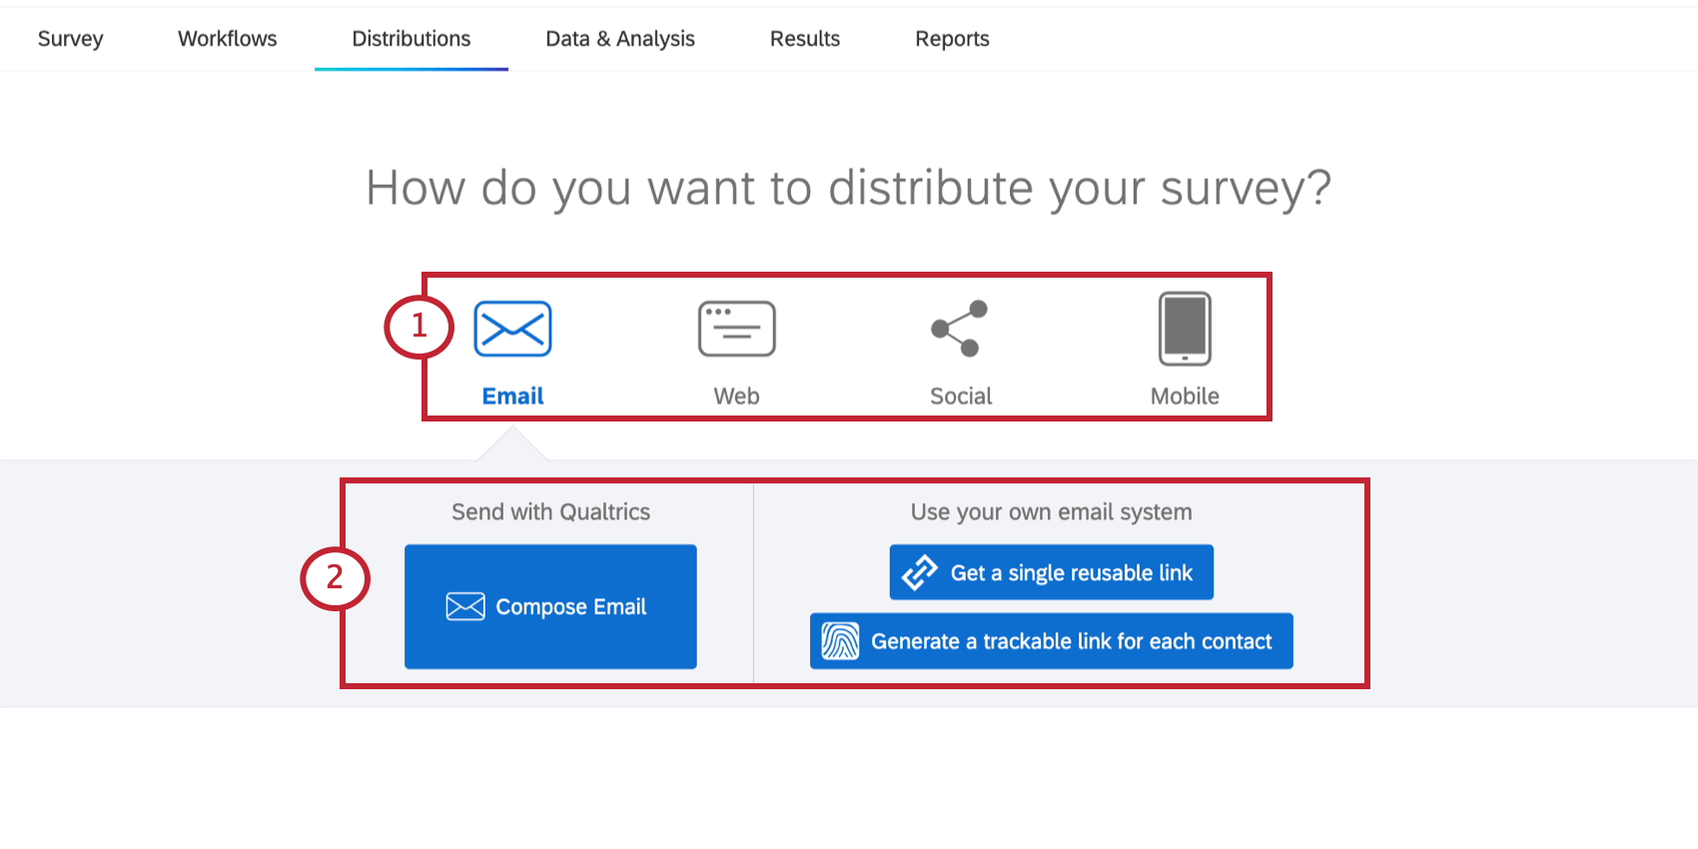Select the Email envelope icon

(512, 329)
